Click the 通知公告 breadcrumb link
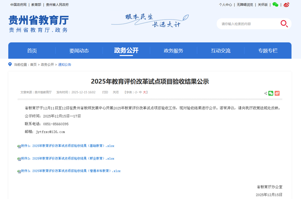Screen dimensions: 301x199 point(64,64)
